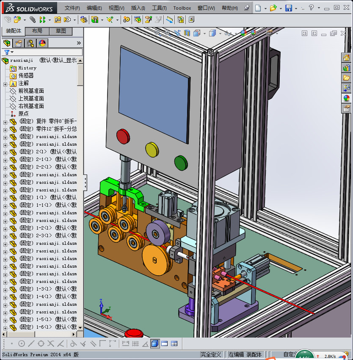Click the View Orientation cube icon

click(197, 33)
